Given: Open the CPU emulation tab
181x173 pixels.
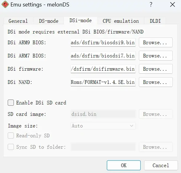Looking at the screenshot, I should [121, 21].
